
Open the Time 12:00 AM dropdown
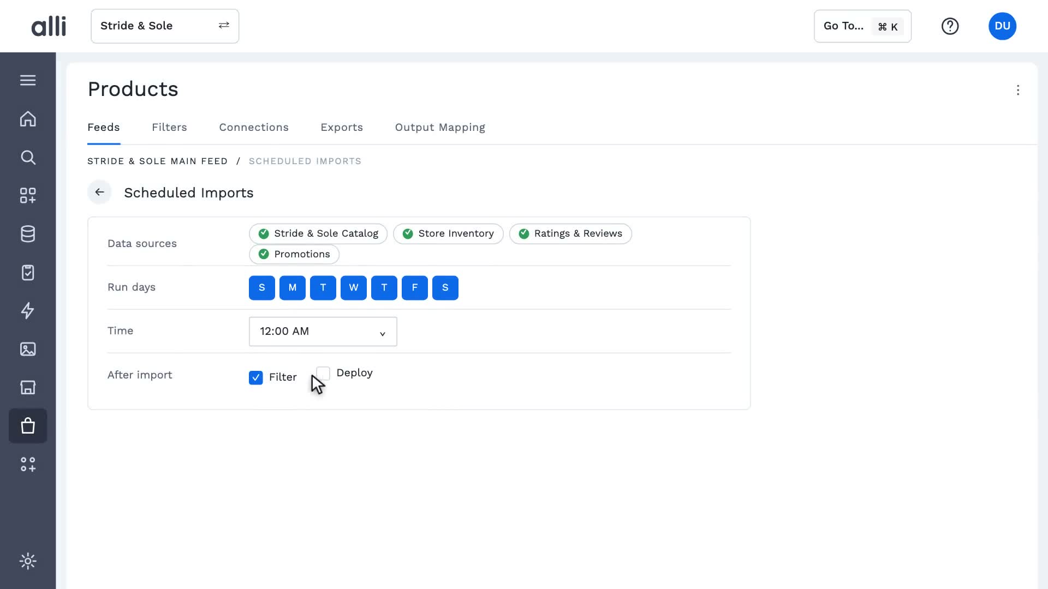point(323,332)
